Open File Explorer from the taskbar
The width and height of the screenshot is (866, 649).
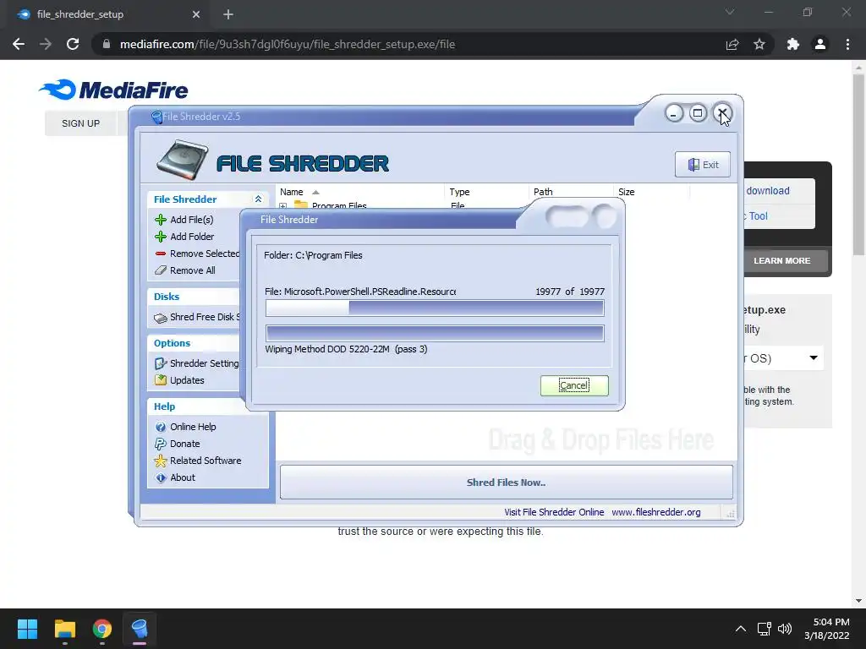coord(64,629)
